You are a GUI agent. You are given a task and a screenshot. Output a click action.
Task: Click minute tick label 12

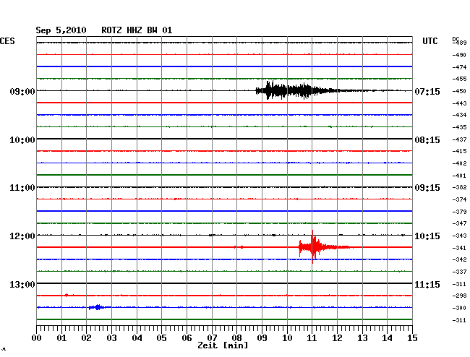tap(337, 338)
